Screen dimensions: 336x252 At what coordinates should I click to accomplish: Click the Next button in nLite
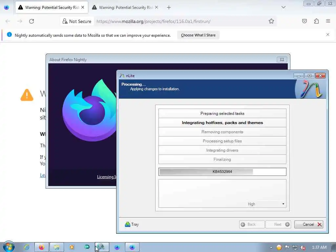click(278, 224)
